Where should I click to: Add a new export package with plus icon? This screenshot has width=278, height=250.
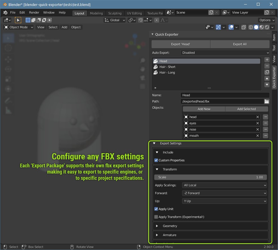tap(267, 60)
